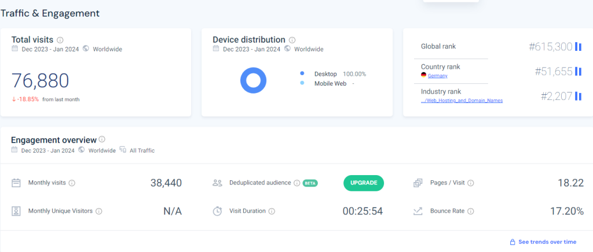Image resolution: width=593 pixels, height=252 pixels.
Task: Click the device distribution donut chart
Action: 254,80
